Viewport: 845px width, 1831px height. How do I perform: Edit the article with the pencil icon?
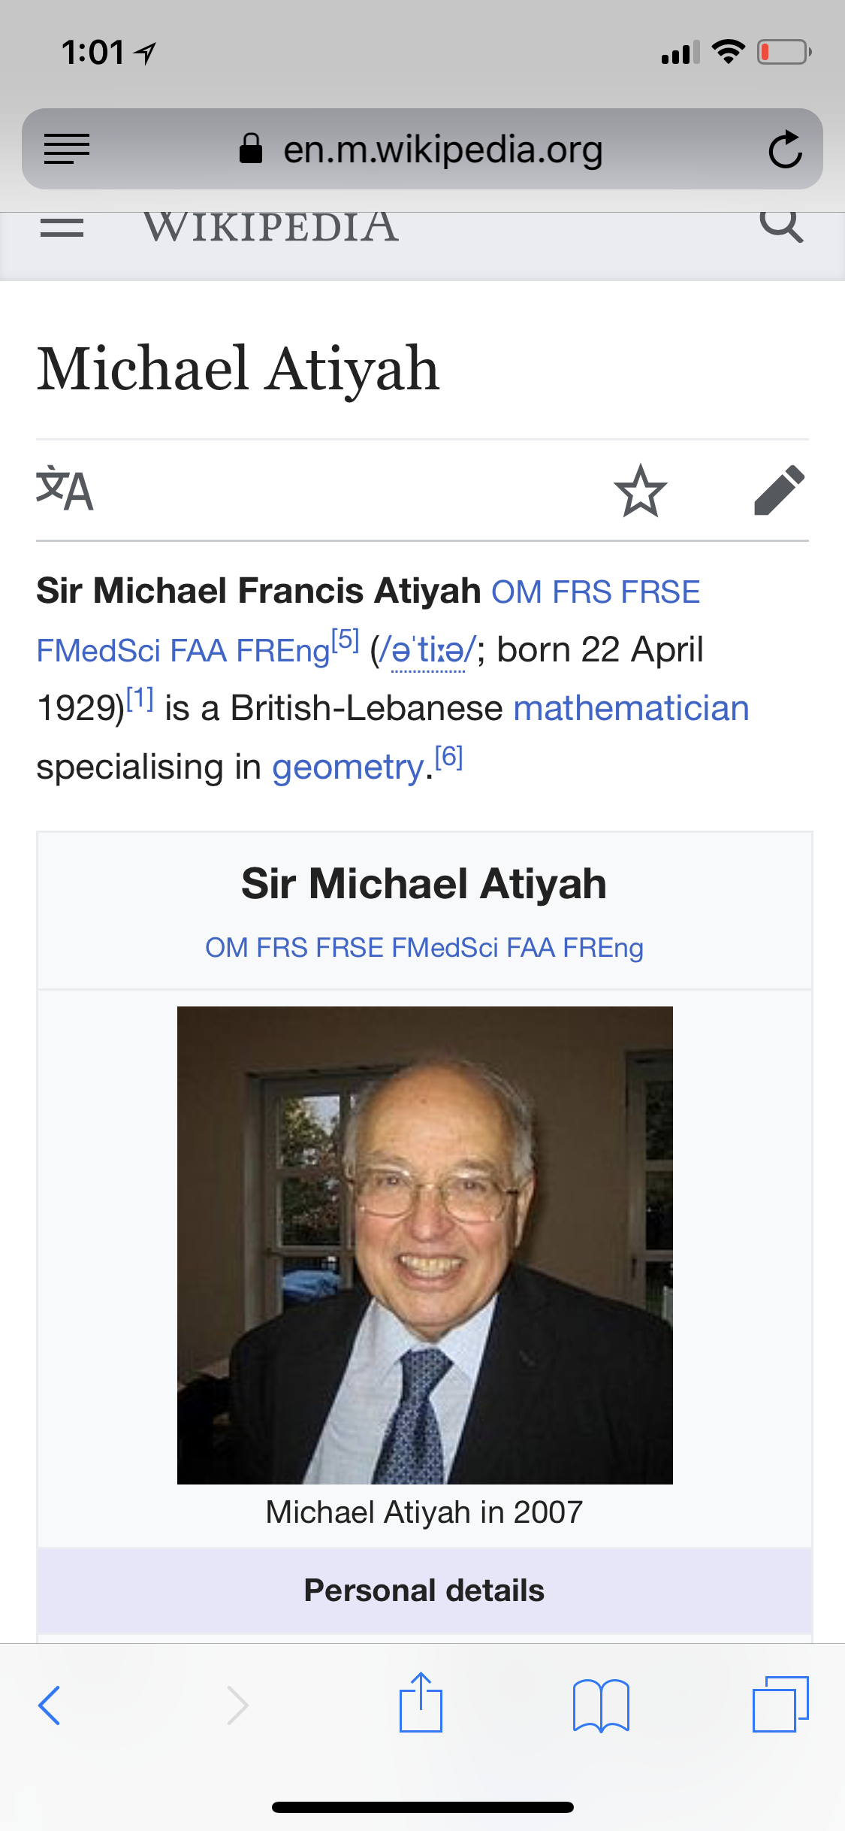[x=779, y=491]
